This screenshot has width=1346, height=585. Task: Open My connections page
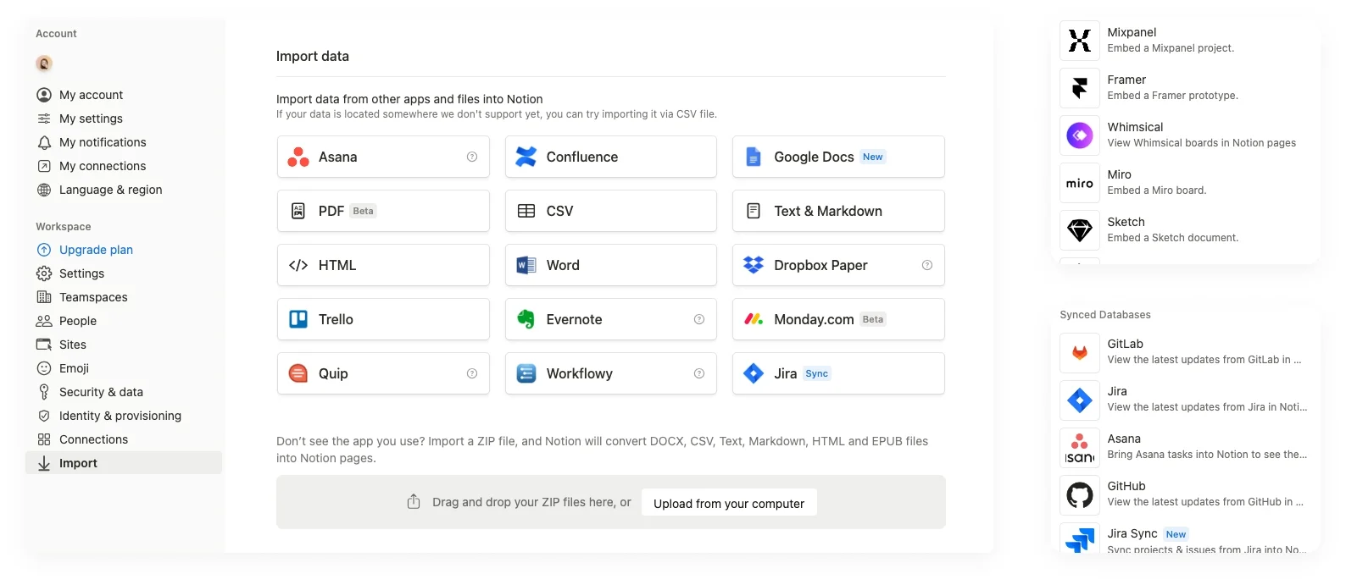coord(124,166)
